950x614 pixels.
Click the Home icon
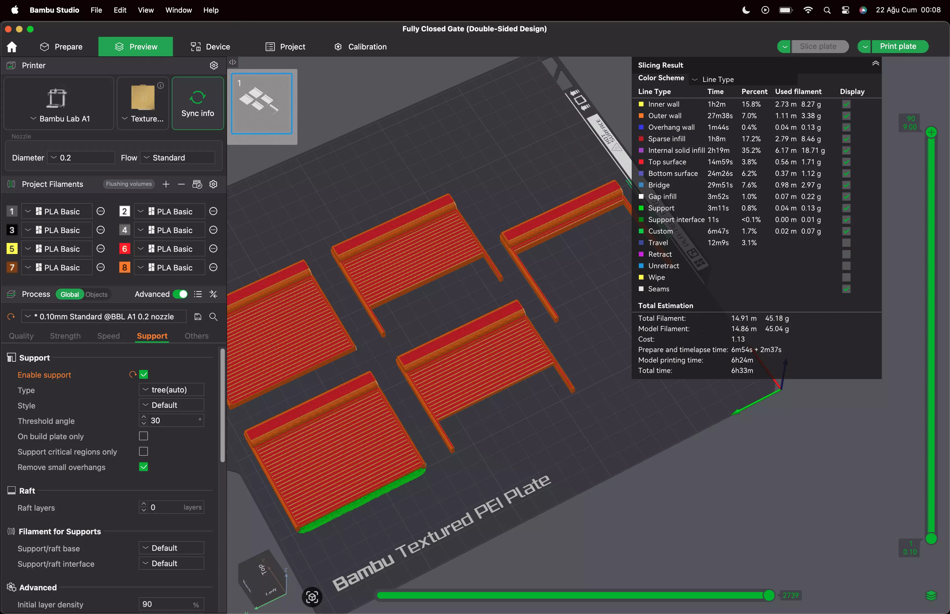tap(12, 47)
